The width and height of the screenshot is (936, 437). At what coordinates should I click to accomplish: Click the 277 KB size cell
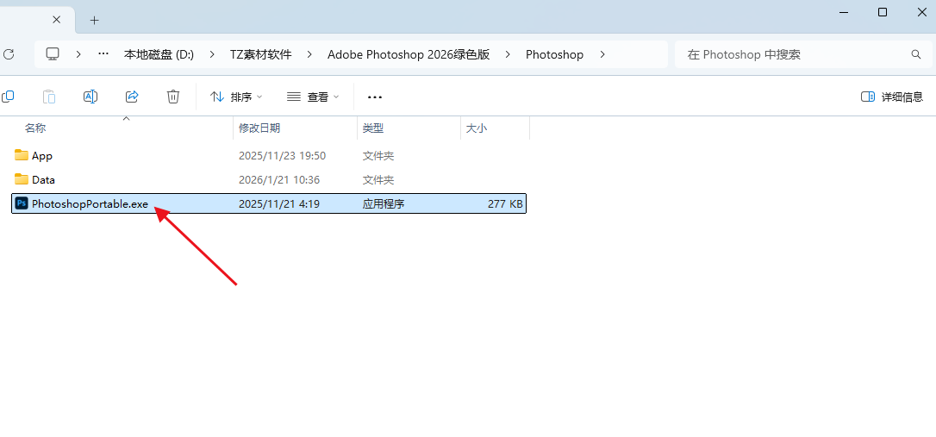click(505, 203)
